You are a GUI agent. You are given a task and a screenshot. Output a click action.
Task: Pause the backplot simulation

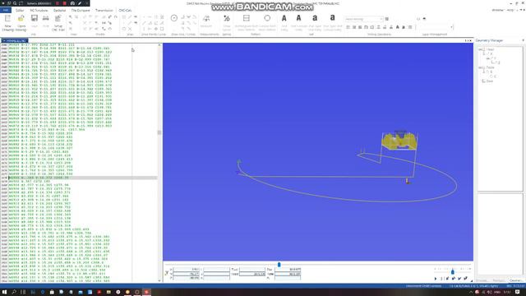click(441, 279)
